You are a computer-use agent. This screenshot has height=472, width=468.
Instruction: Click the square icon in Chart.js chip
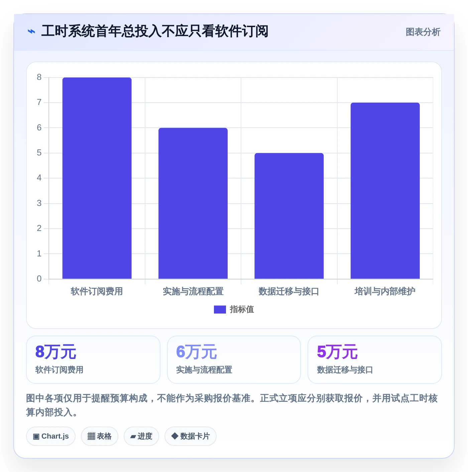36,437
